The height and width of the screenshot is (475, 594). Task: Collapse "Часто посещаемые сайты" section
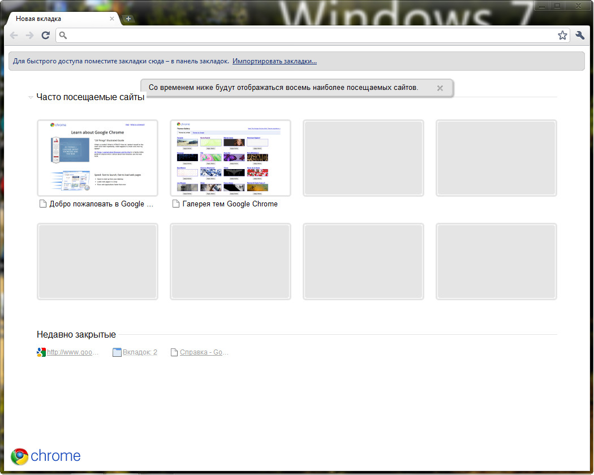click(x=31, y=97)
